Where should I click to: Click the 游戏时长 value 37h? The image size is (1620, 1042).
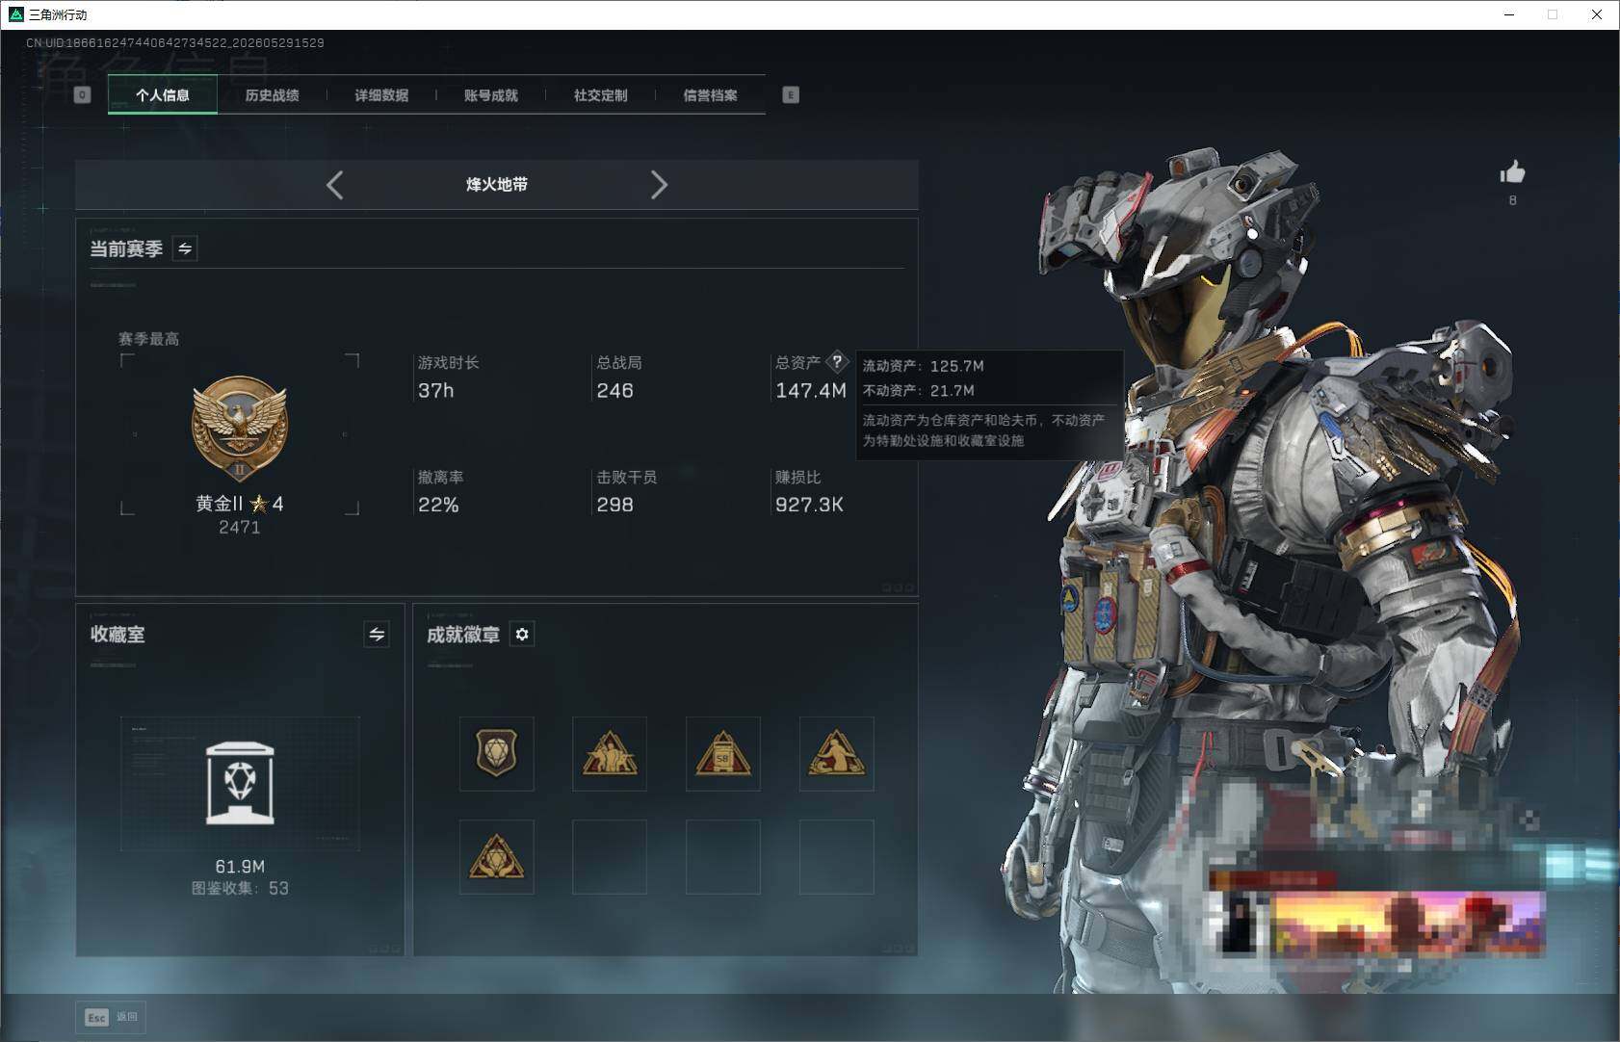(x=435, y=390)
